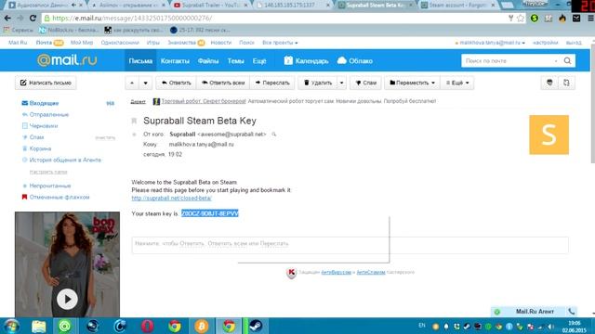Open Календарь

(x=306, y=60)
